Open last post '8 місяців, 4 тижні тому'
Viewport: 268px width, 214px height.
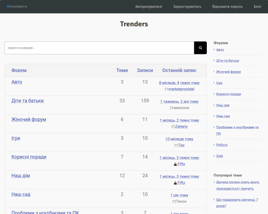179,83
